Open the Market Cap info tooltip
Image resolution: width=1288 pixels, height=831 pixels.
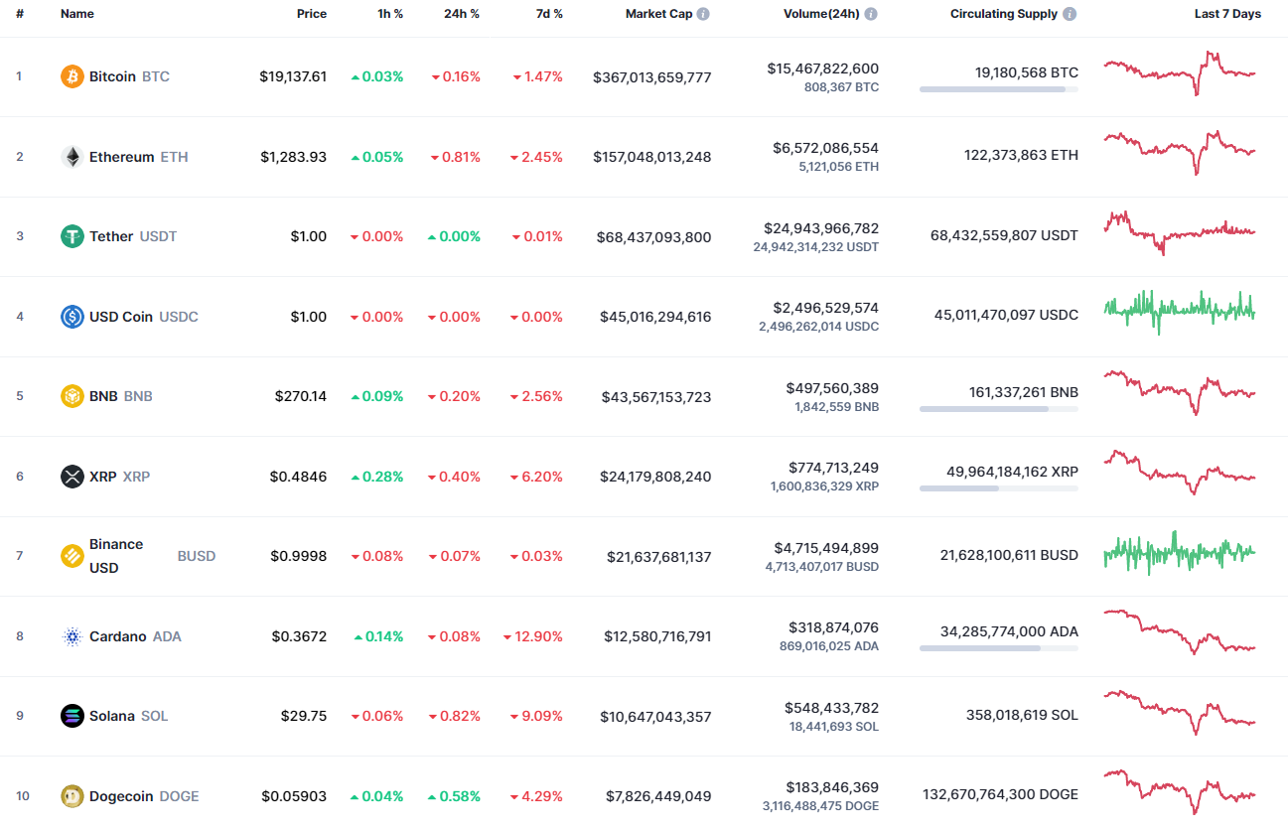tap(705, 14)
